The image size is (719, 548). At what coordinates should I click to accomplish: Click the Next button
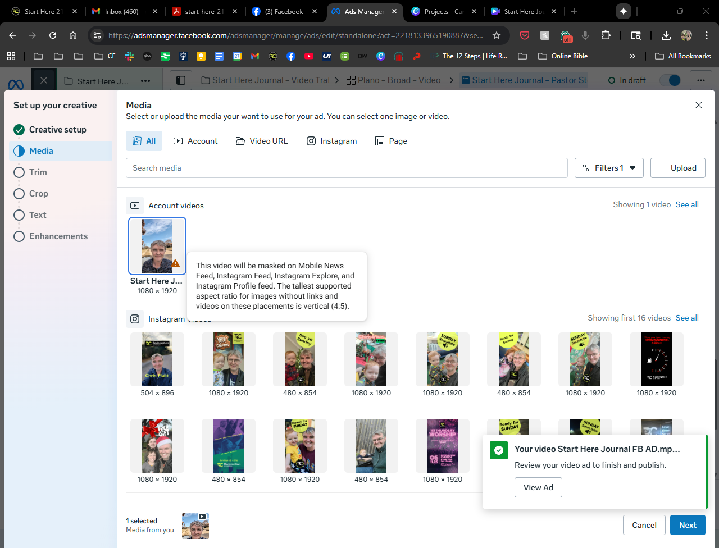[x=688, y=525]
